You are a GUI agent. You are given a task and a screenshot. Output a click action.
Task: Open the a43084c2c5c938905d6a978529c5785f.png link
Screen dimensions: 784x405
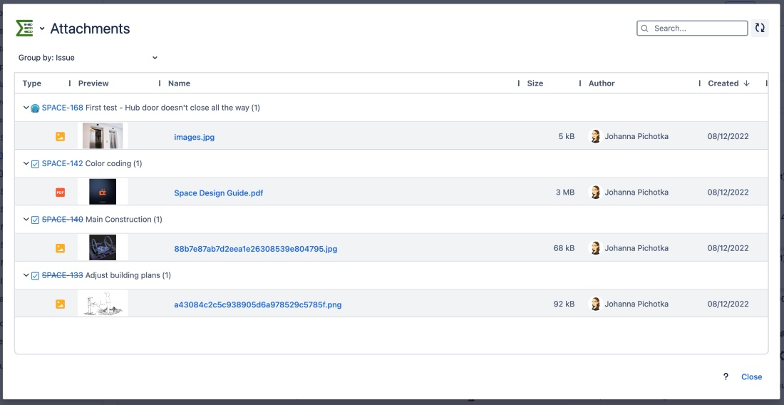click(x=257, y=304)
